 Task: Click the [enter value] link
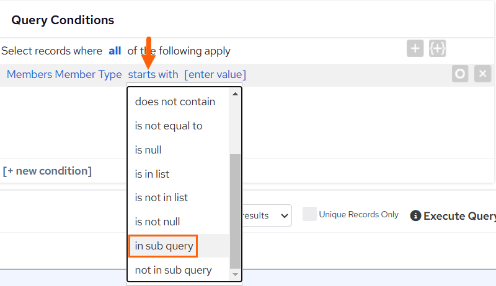215,74
